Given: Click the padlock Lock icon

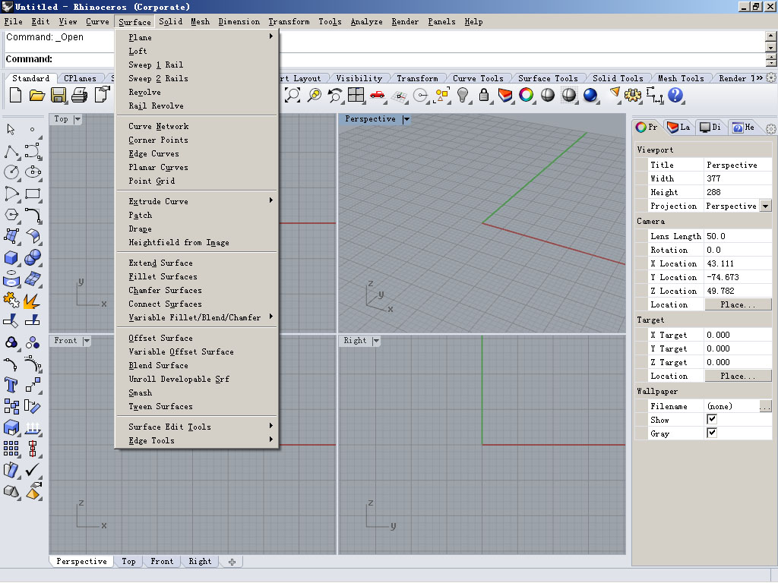Looking at the screenshot, I should (x=484, y=95).
